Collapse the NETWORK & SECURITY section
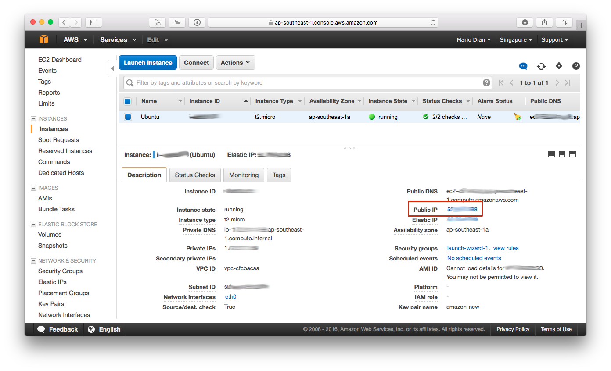The image size is (611, 371). (x=33, y=261)
